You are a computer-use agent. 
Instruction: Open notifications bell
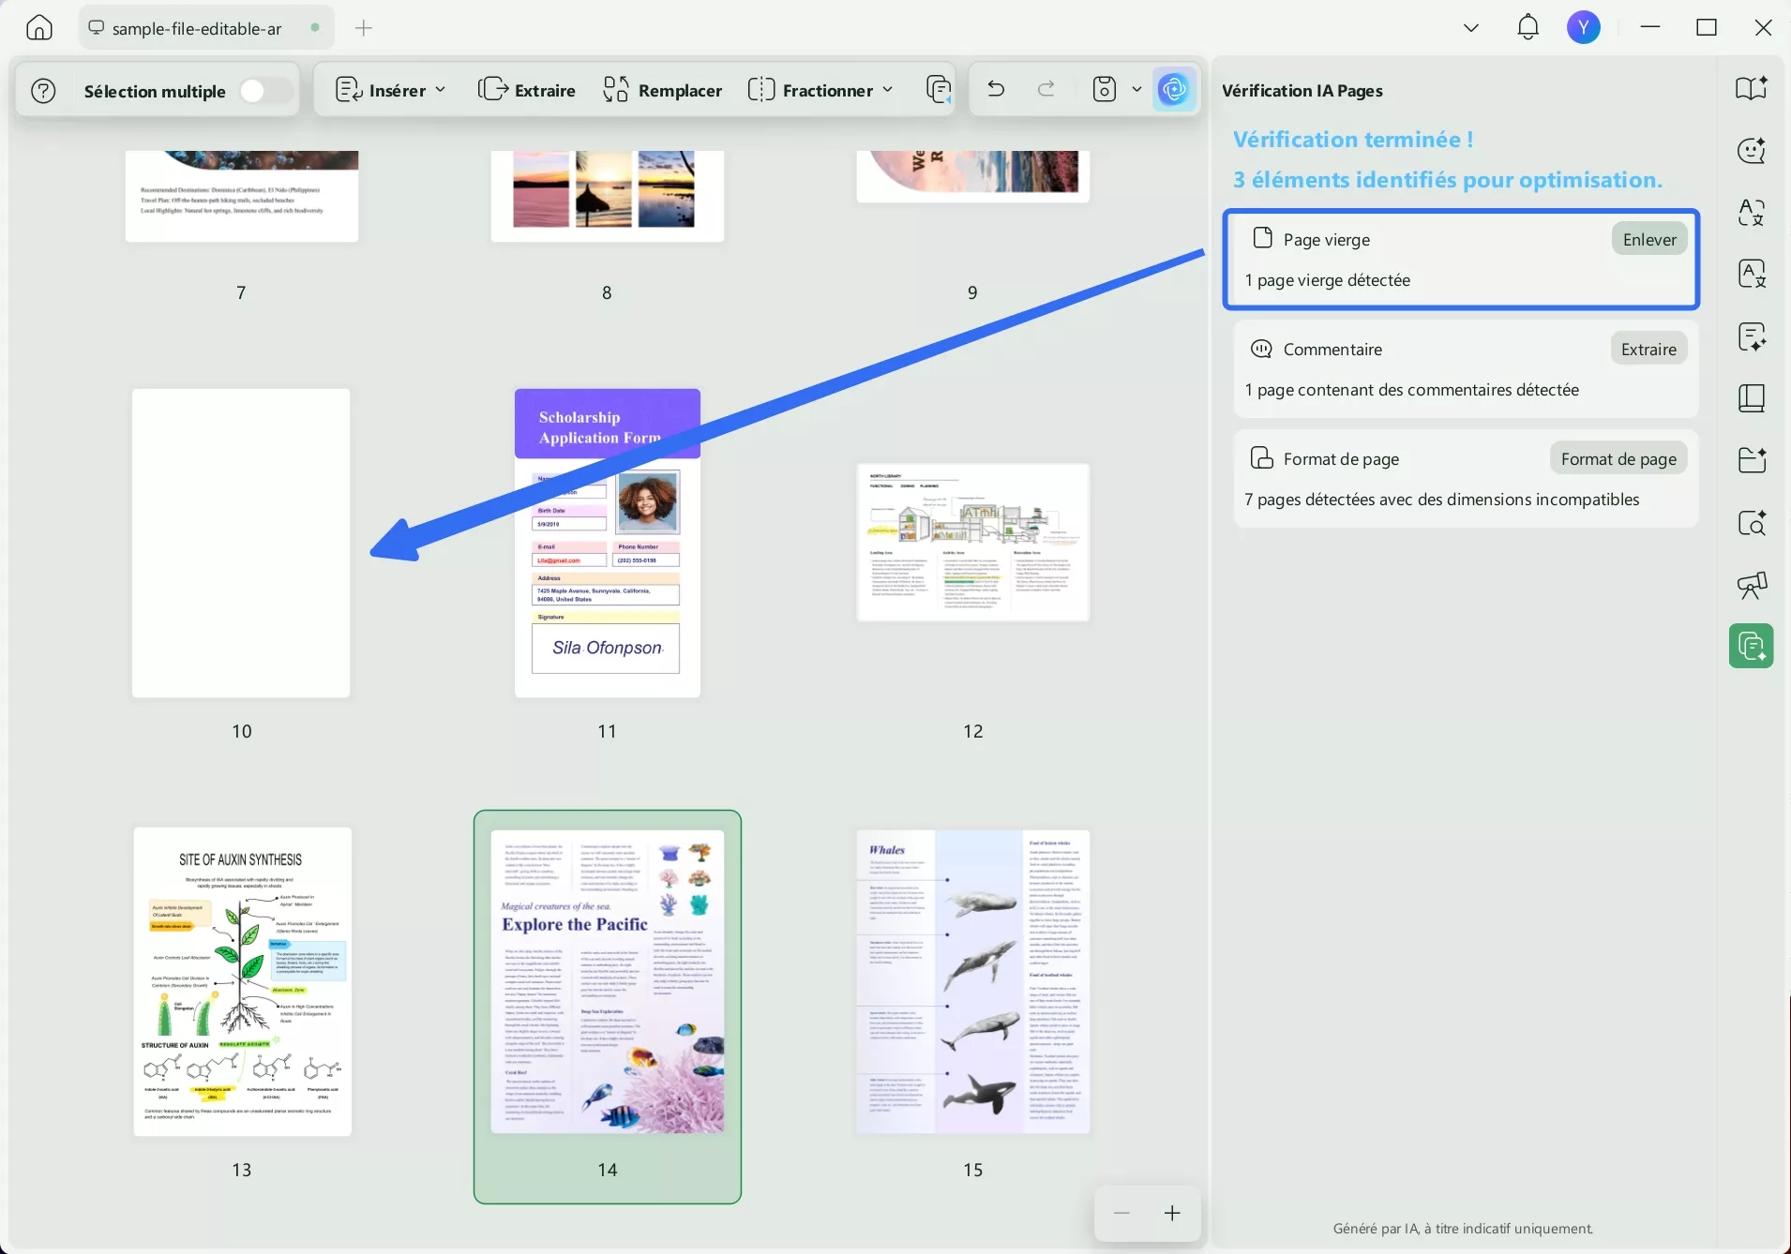tap(1528, 28)
